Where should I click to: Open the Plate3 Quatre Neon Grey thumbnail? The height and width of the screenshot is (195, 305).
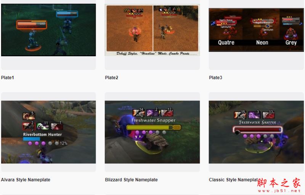[x=256, y=30]
